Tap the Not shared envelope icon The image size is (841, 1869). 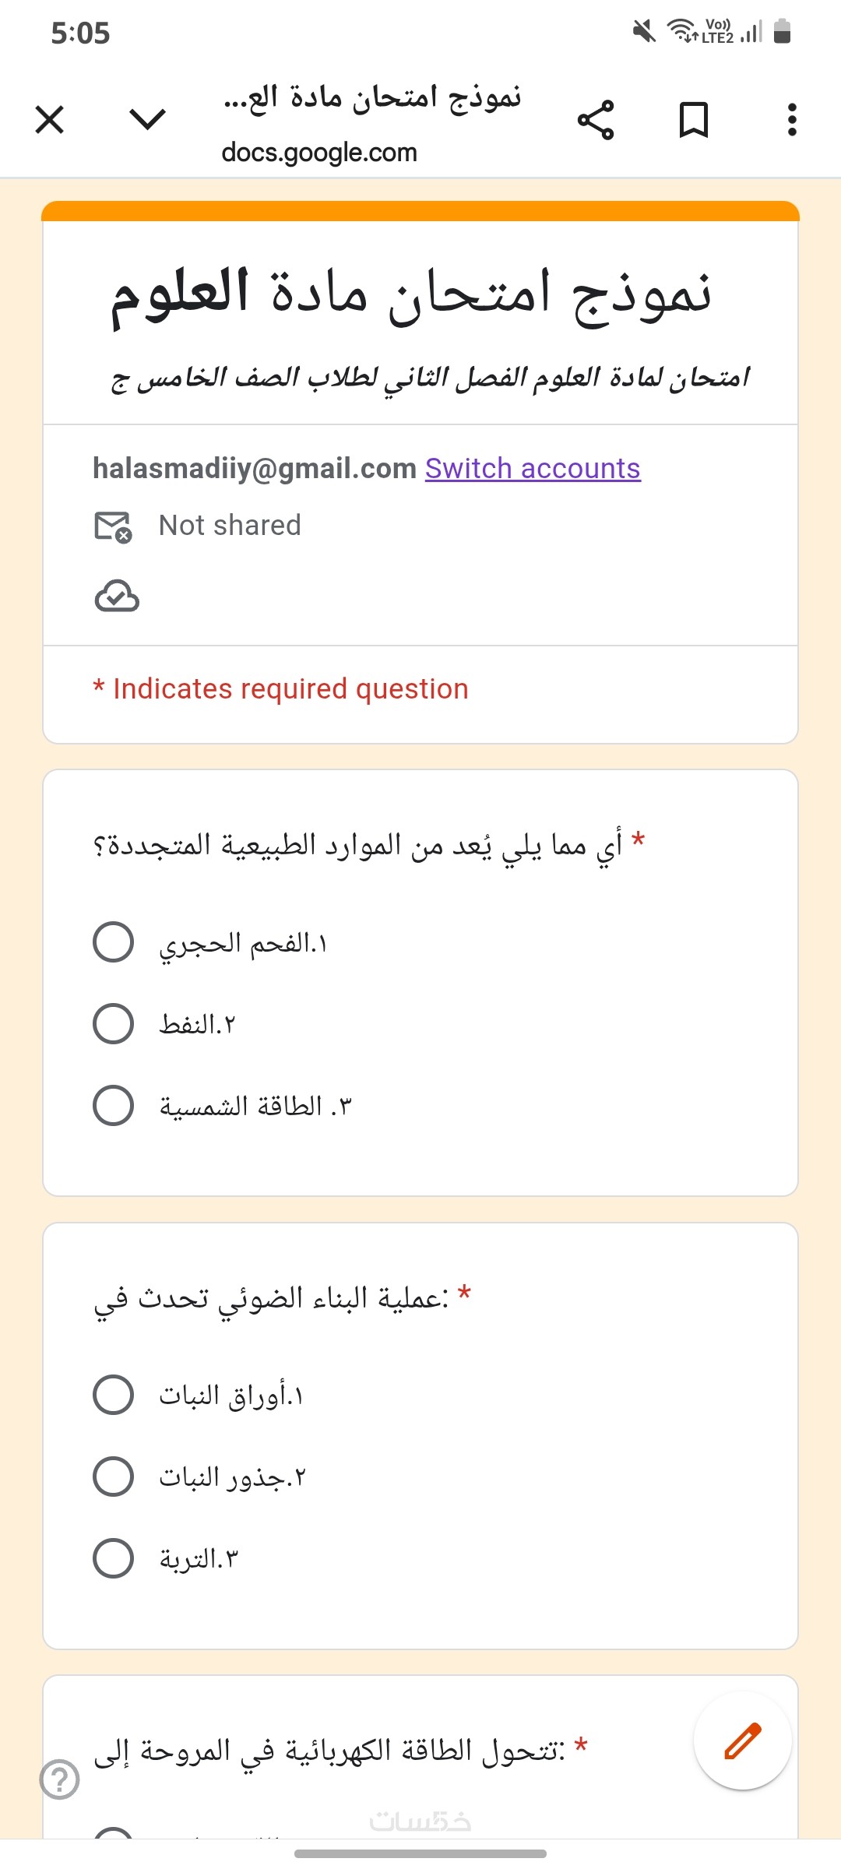[x=113, y=526]
